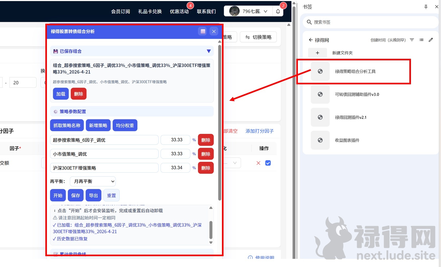This screenshot has height=267, width=441.
Task: Delete the 沪深300ETF增强策略 strategy row
Action: coord(206,168)
